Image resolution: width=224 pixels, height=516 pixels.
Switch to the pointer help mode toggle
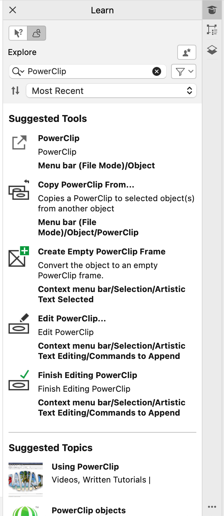(x=18, y=33)
